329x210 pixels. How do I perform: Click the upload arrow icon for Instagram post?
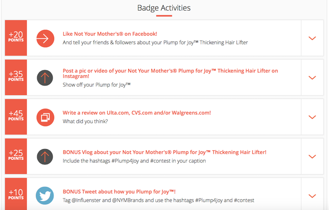(45, 78)
